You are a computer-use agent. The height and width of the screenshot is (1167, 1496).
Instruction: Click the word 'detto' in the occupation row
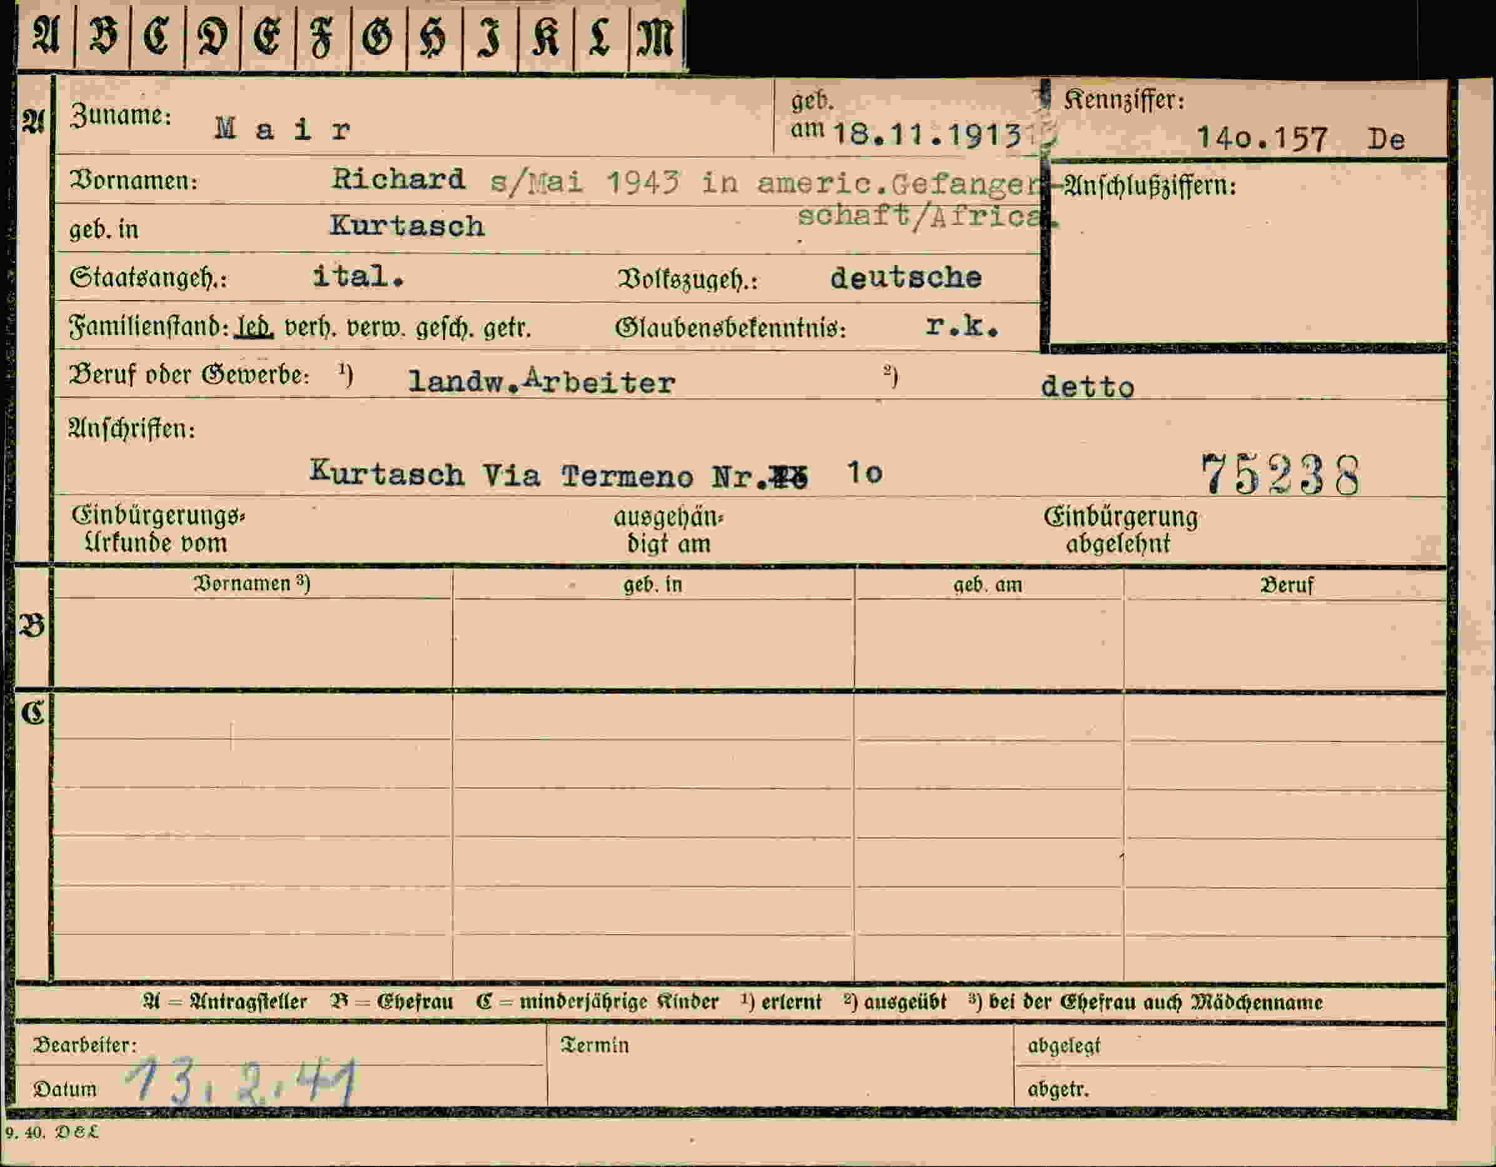(x=1087, y=387)
